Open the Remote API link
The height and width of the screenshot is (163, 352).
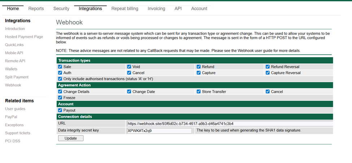(15, 61)
